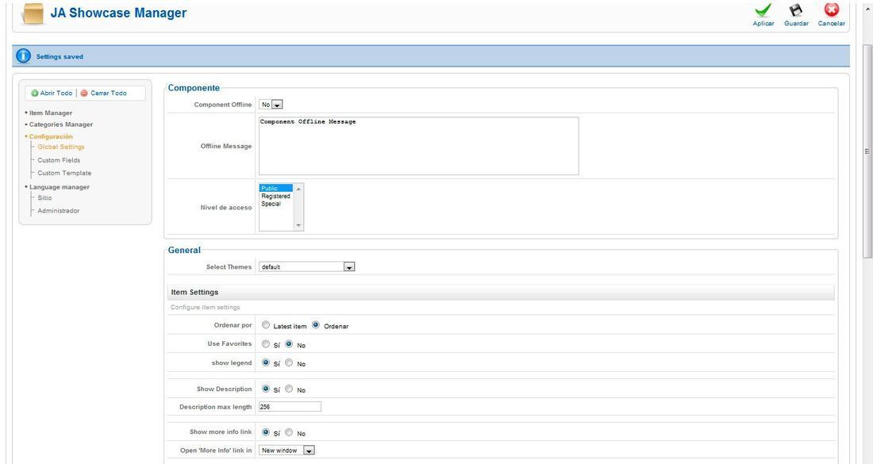Open the Select Themes dropdown
The width and height of the screenshot is (873, 464).
[307, 267]
